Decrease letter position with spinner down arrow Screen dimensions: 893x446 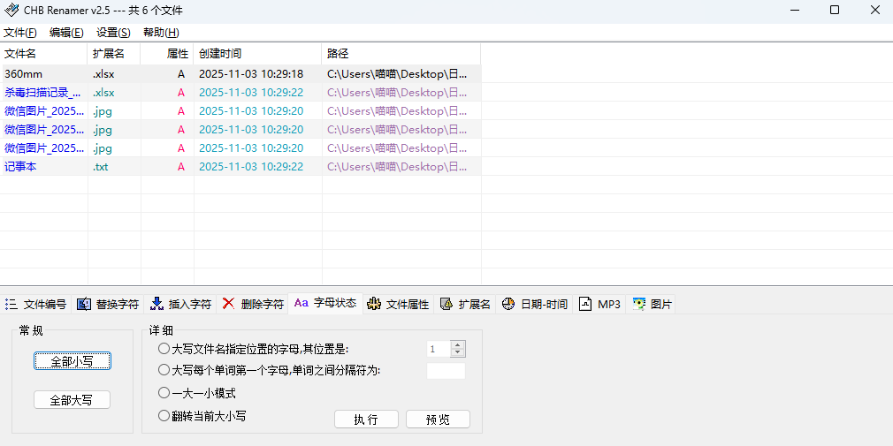tap(457, 353)
